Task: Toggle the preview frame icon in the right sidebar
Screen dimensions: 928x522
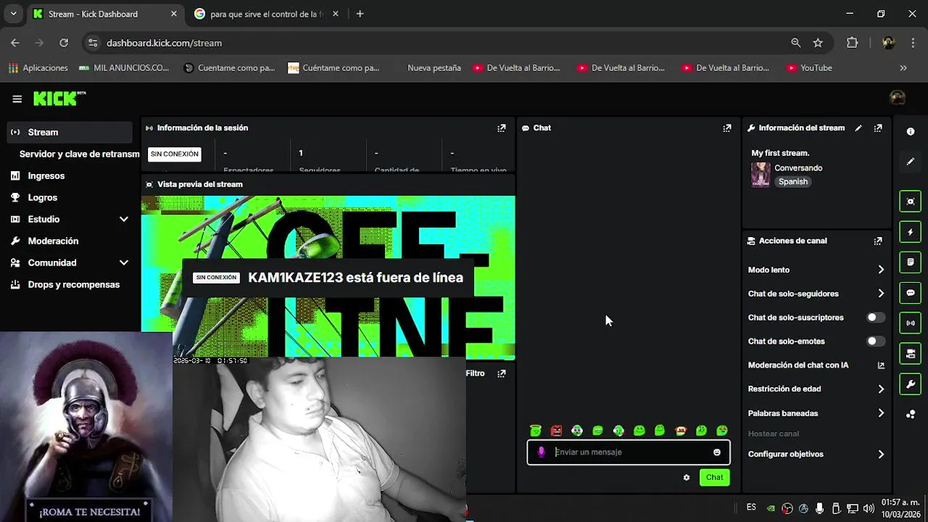Action: click(911, 201)
